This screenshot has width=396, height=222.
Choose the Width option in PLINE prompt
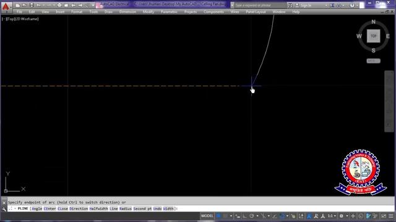click(168, 208)
